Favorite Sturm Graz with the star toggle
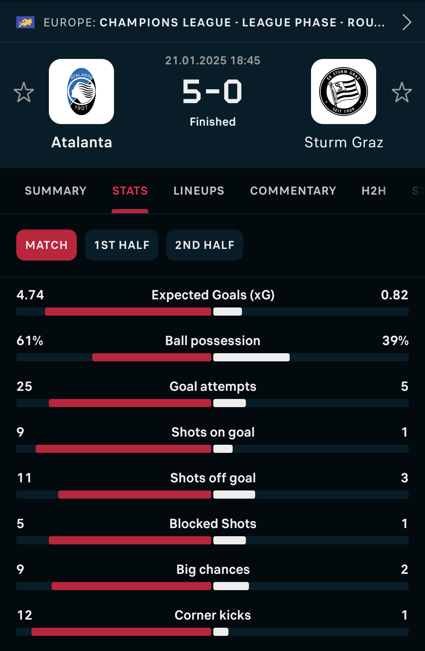Screen dimensions: 425x651 (401, 92)
